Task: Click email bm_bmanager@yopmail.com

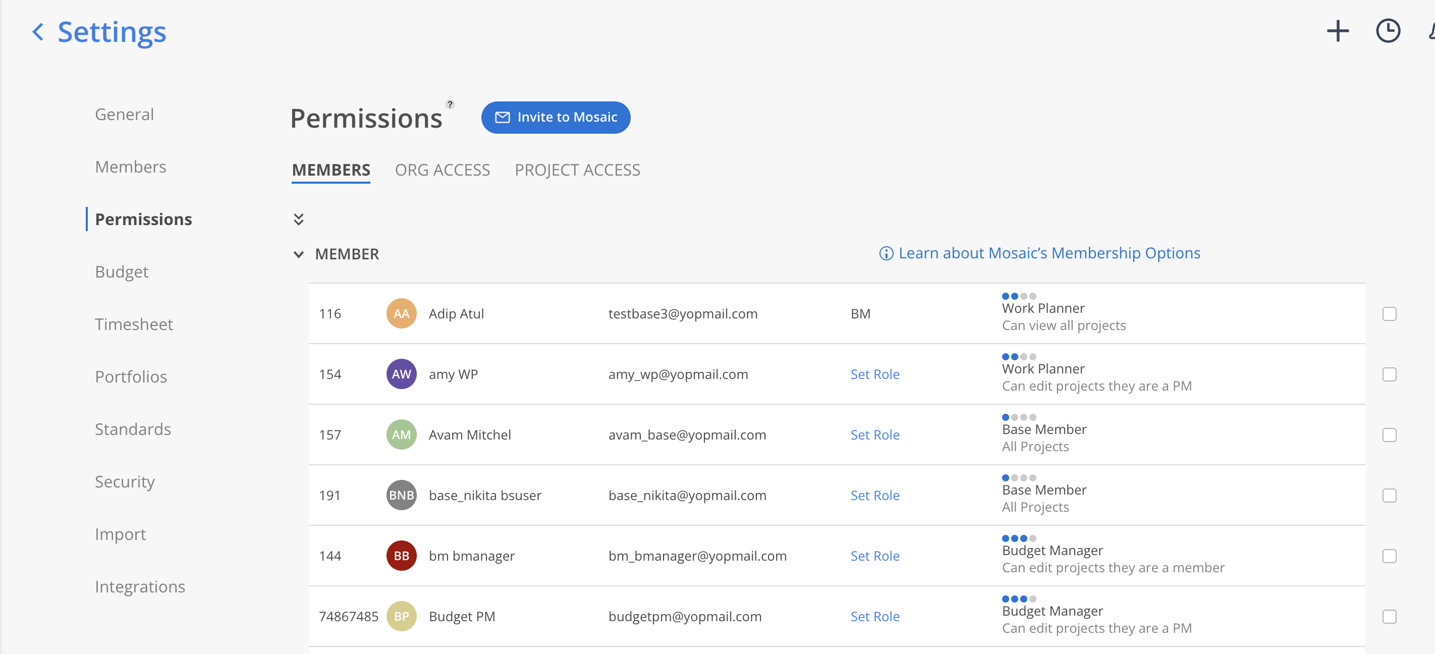Action: (697, 556)
